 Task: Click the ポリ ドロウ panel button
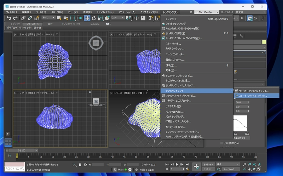(x=12, y=28)
